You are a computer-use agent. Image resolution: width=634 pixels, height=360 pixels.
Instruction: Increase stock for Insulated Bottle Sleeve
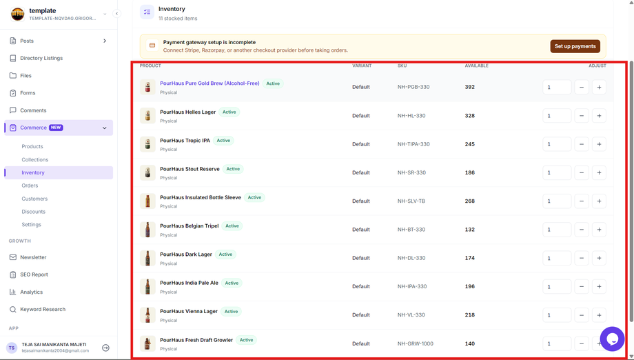point(599,201)
